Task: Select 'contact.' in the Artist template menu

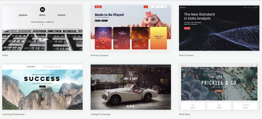Action: [x=62, y=15]
